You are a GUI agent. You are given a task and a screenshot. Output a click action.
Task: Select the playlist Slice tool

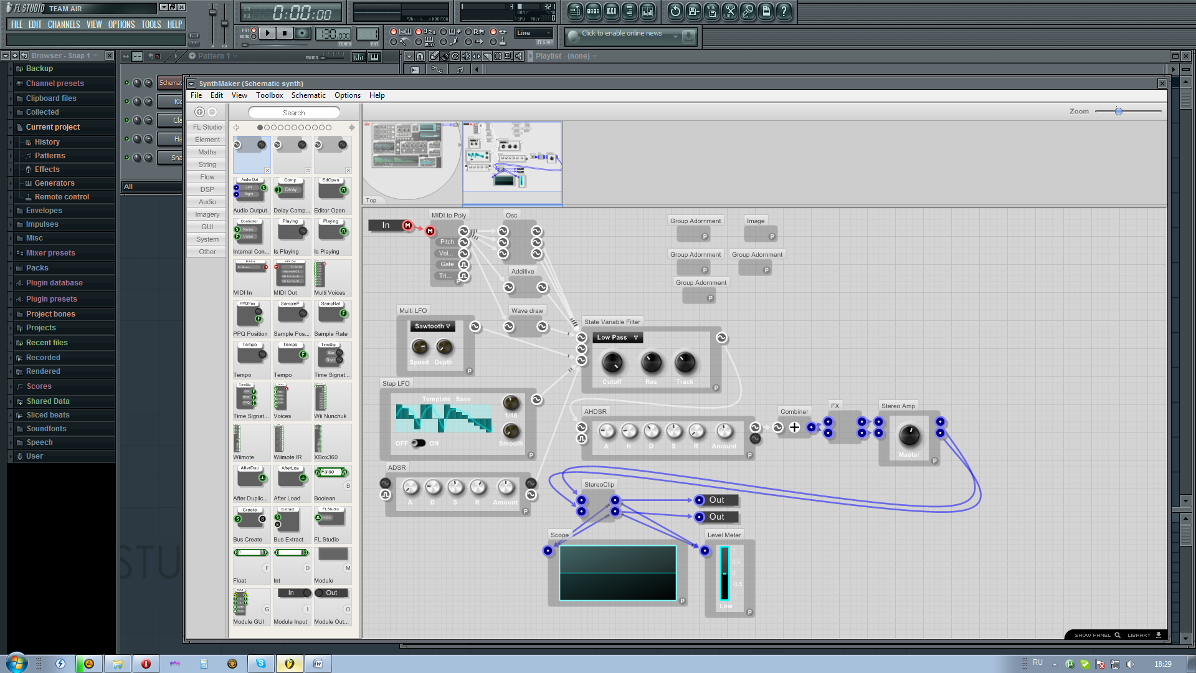487,56
